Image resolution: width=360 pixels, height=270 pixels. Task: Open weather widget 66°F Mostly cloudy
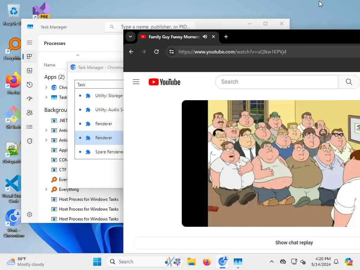pos(25,262)
